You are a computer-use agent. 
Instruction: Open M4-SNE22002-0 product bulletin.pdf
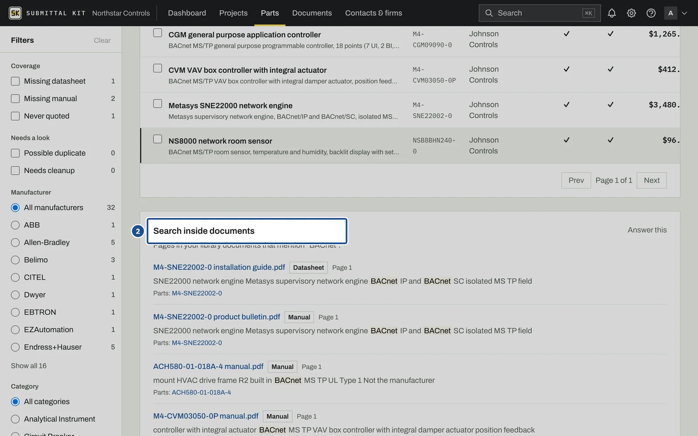pyautogui.click(x=216, y=317)
